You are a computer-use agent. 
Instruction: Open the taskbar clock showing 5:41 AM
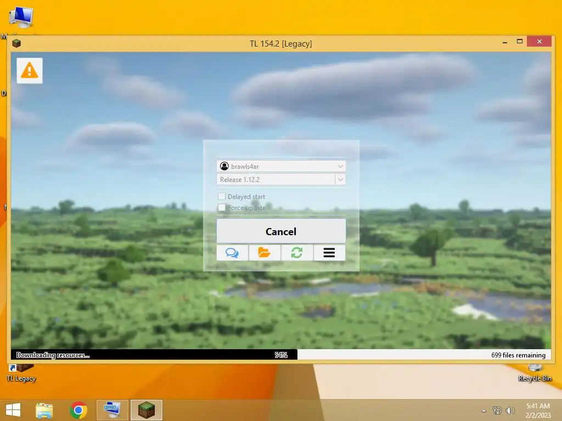(x=538, y=410)
